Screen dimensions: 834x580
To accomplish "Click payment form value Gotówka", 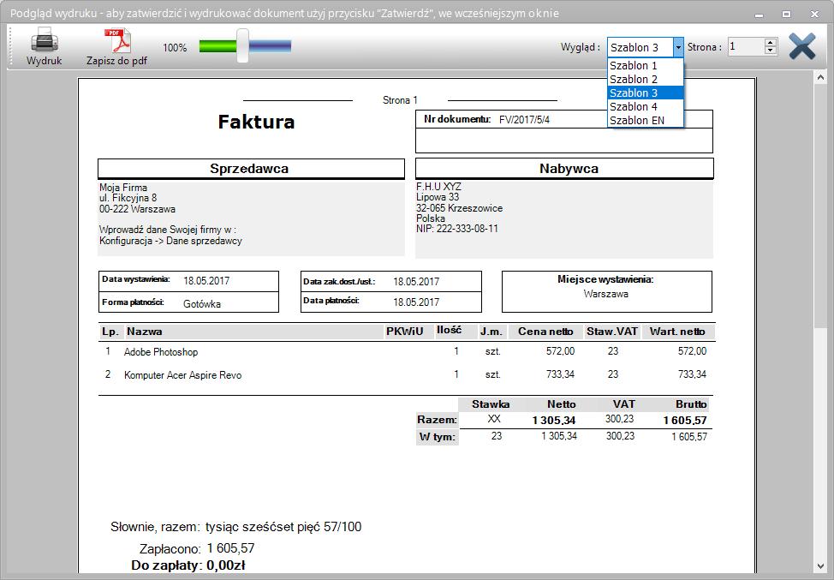I will [x=201, y=304].
